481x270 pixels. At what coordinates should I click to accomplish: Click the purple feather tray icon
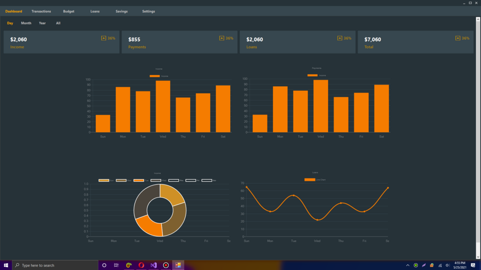tap(424, 265)
